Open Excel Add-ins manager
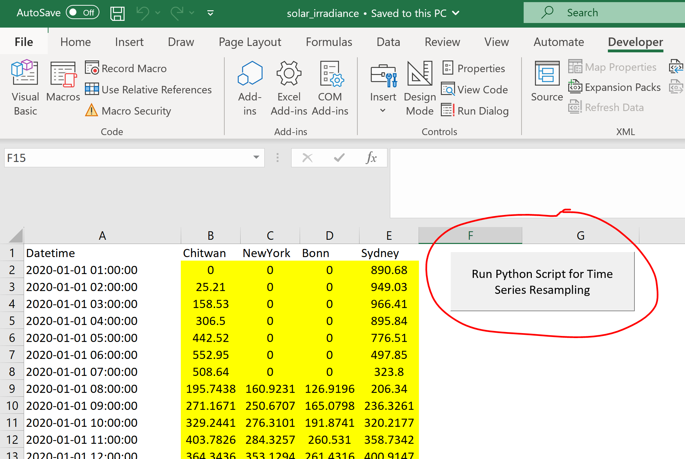The image size is (685, 459). 289,88
